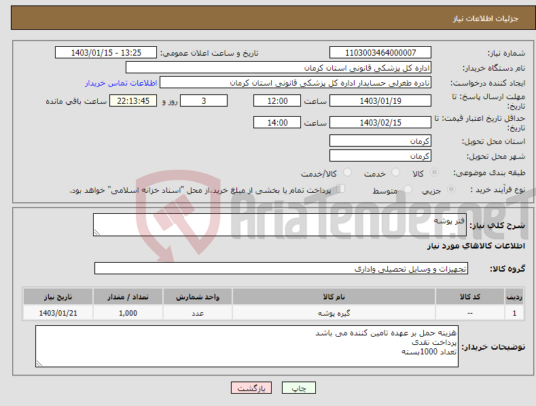Click the row number cell 1
Viewport: 536px width, 406px height.
514,313
